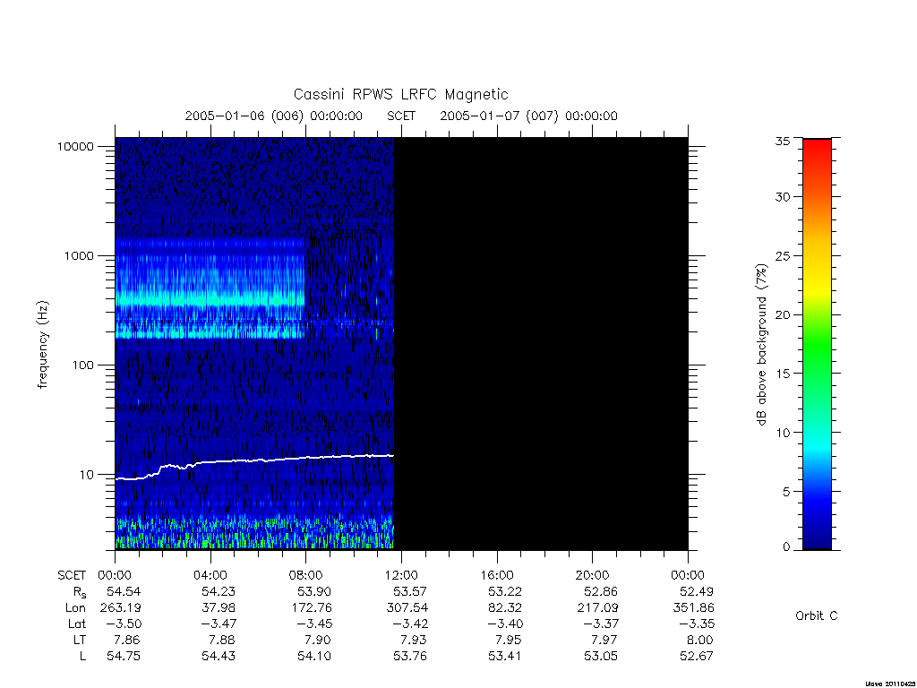
Task: Click the Rs value 53.57
Action: [x=410, y=591]
